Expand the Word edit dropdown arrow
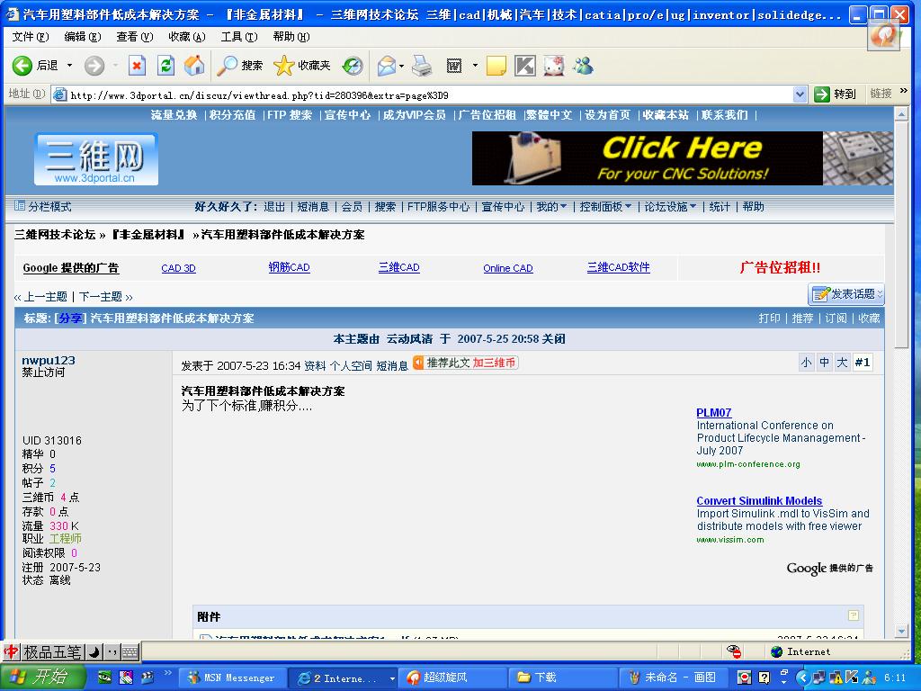 pos(475,66)
